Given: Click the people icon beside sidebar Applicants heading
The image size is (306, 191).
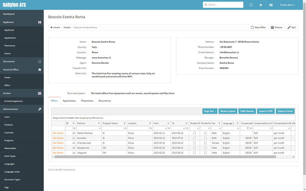Looking at the screenshot, I should click(40, 22).
